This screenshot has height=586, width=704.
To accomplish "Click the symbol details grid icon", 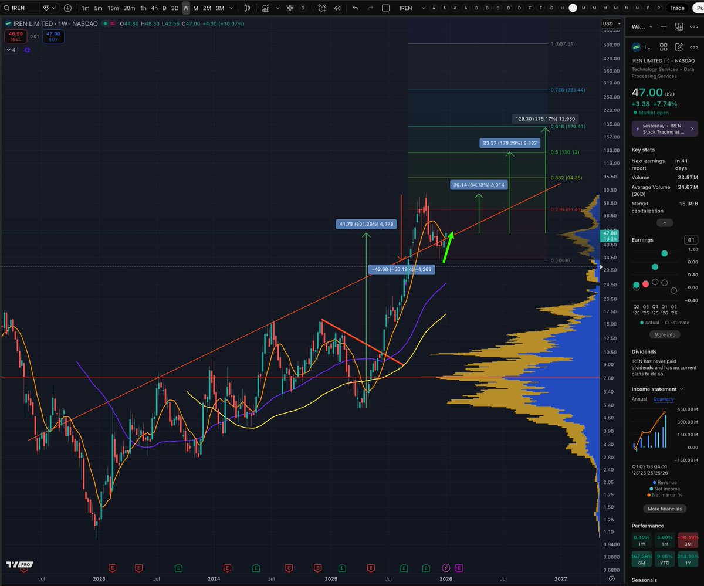I will pos(664,47).
